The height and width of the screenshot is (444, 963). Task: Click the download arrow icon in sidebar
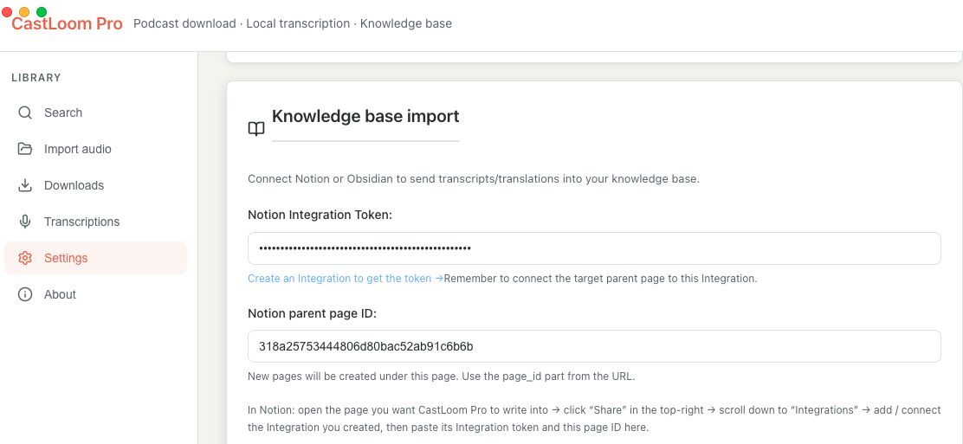point(25,185)
